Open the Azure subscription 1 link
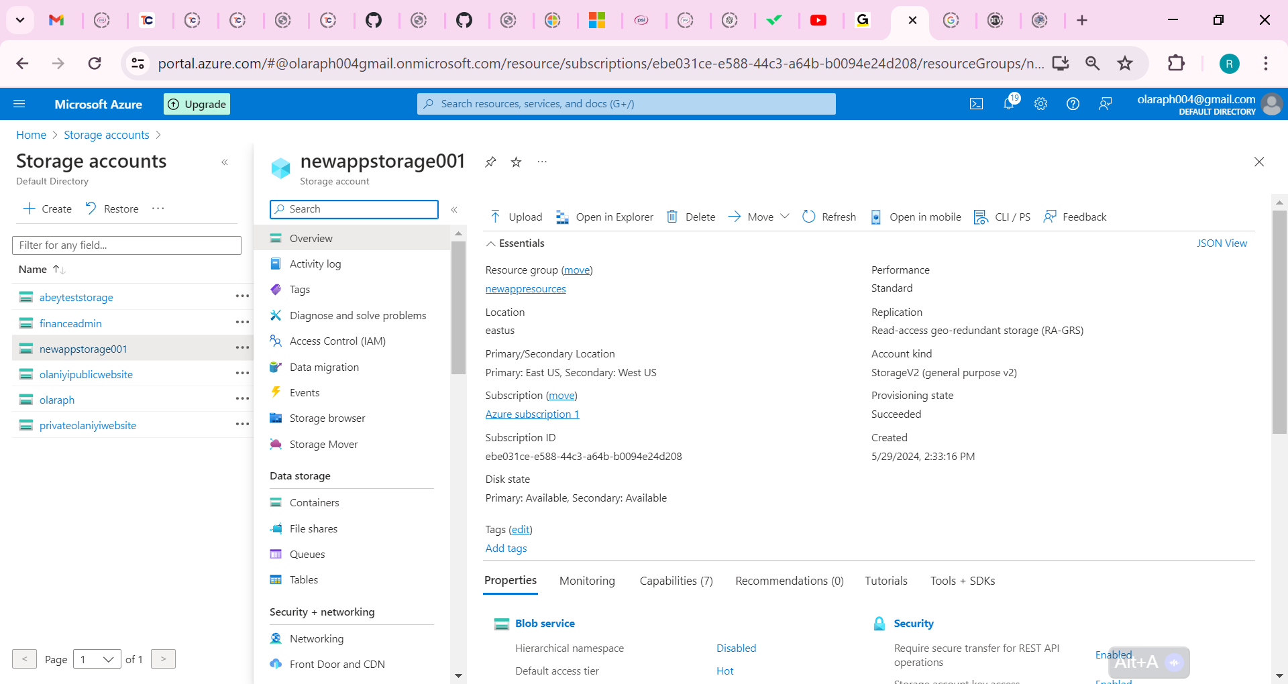Screen dimensions: 1288x684 (532, 414)
